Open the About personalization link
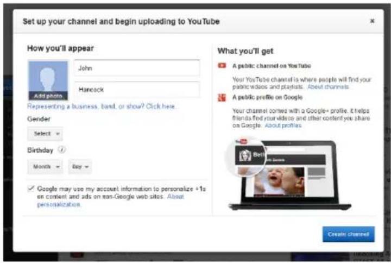Screen dimensions: 391x263 point(110,201)
